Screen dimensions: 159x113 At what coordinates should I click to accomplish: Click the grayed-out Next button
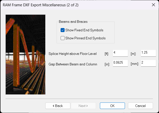click(83, 106)
